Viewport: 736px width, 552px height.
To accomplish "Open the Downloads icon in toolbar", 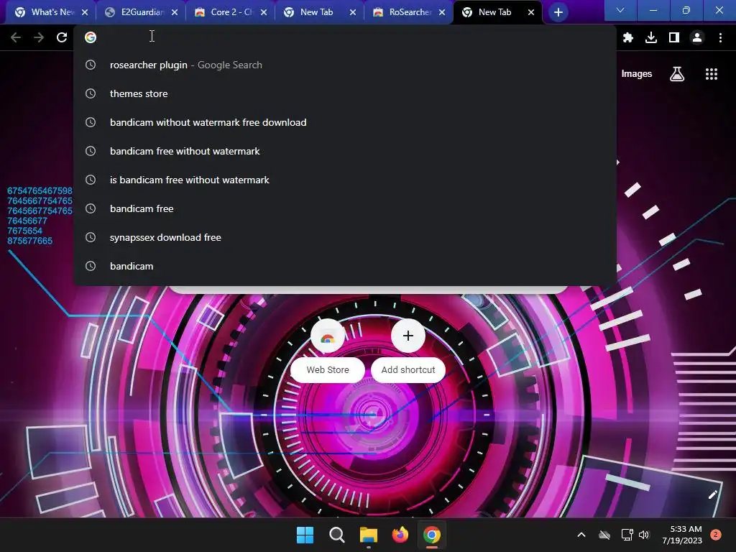I will 651,37.
